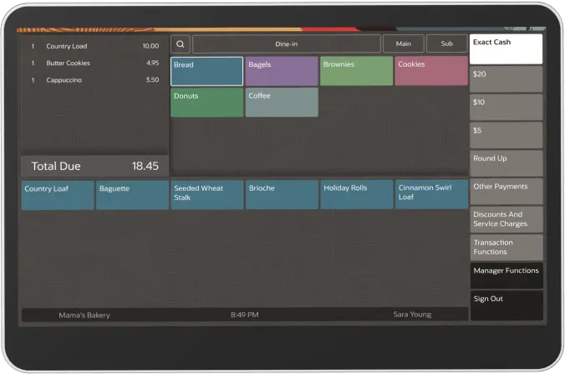Open the Bagels category

coord(282,71)
